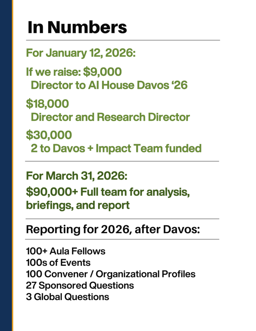The width and height of the screenshot is (256, 331).
Task: Select the "briefings, and report" text
Action: pos(78,205)
